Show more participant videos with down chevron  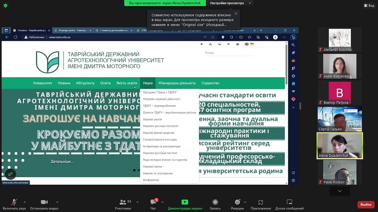(340, 191)
